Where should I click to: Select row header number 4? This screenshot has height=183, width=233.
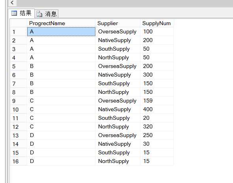point(19,58)
